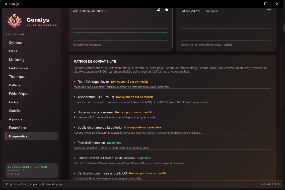Click the Matrice de compatibilité heading
The width and height of the screenshot is (285, 190).
point(95,62)
